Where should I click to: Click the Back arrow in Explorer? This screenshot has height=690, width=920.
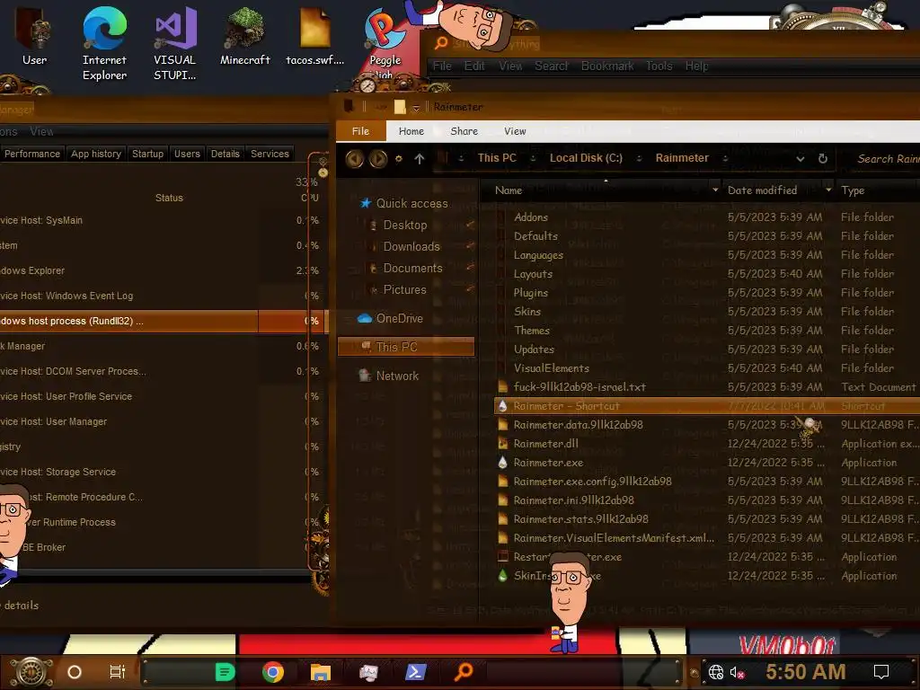[354, 158]
